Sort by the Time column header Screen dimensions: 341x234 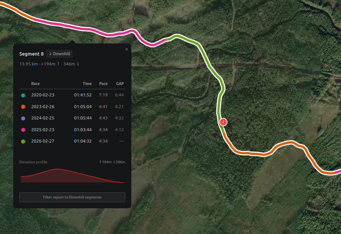coord(87,84)
